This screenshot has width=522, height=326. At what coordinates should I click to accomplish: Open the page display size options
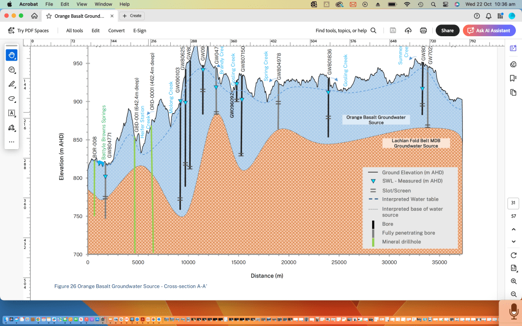513,268
